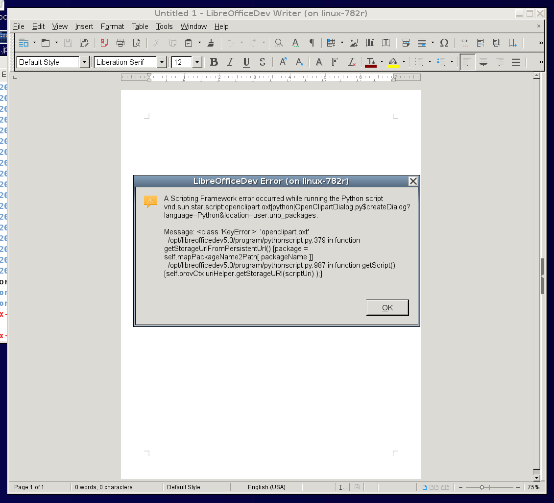Insert Chart icon
554x503 pixels.
(370, 43)
